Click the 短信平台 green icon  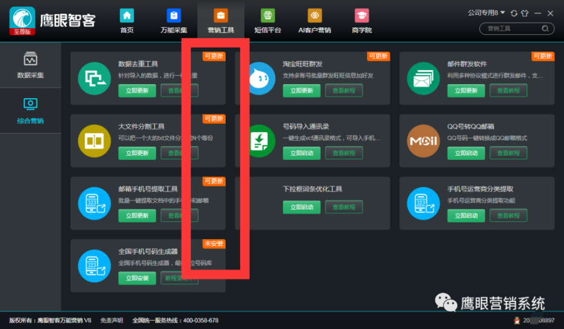point(267,15)
